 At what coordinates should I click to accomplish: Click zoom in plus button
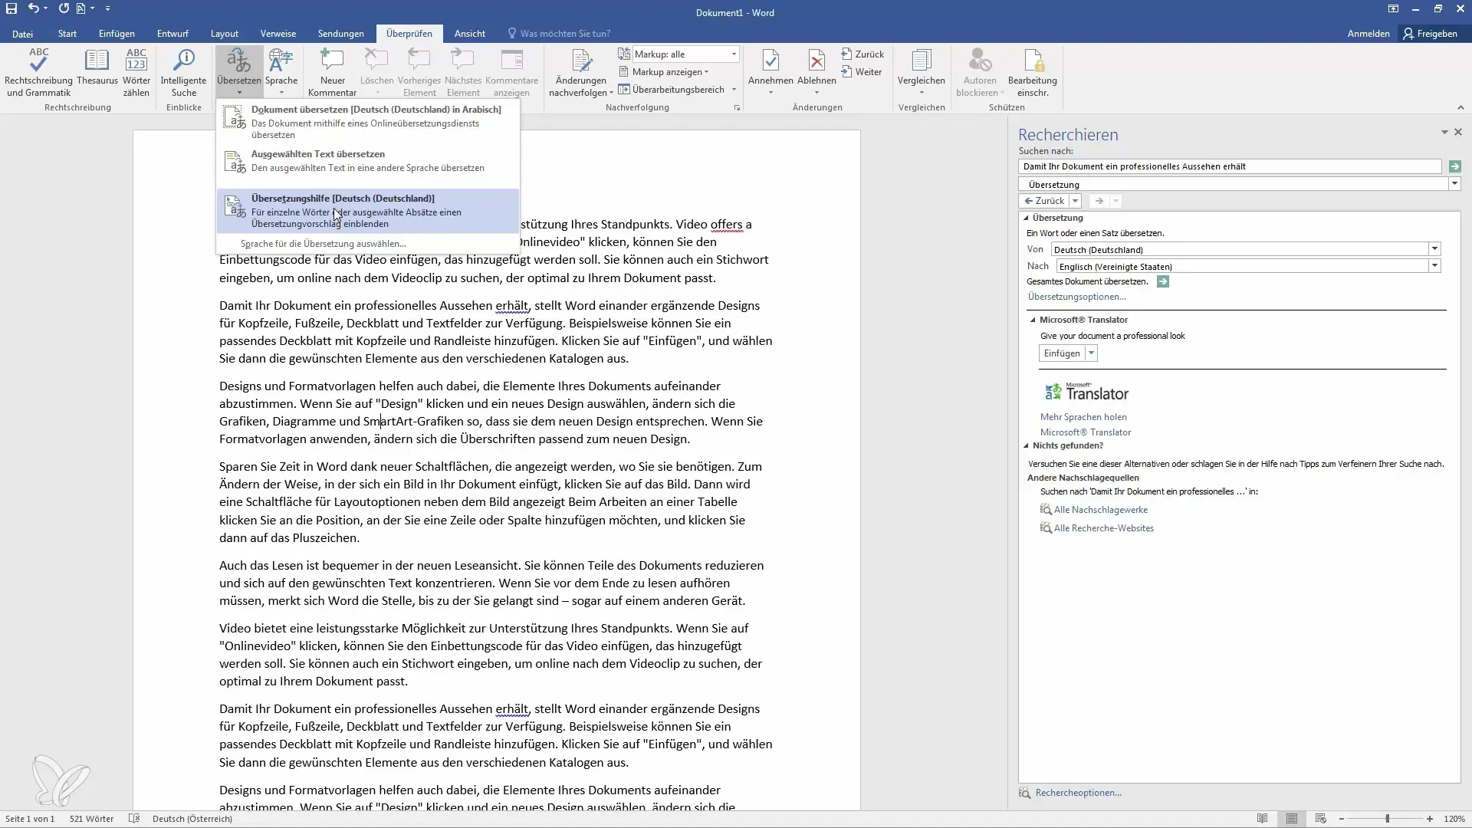(x=1430, y=819)
